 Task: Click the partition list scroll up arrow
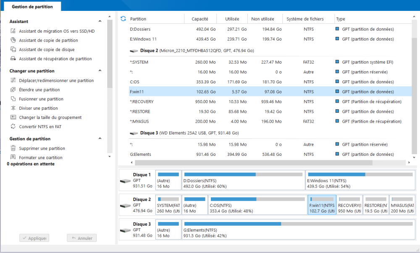[x=415, y=17]
